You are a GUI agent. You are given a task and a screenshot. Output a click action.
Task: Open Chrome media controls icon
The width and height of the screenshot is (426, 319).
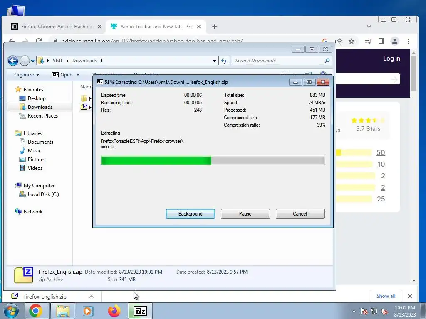(368, 41)
